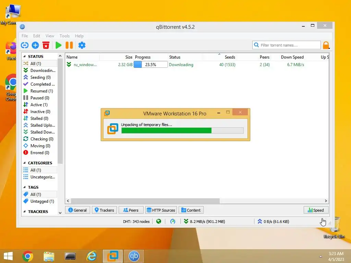This screenshot has height=263, width=351.
Task: Click the orange Pause icon in toolbar
Action: click(69, 45)
